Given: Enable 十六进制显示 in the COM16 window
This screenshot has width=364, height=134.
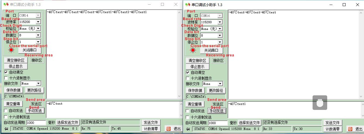Looking at the screenshot, I should pos(188,78).
